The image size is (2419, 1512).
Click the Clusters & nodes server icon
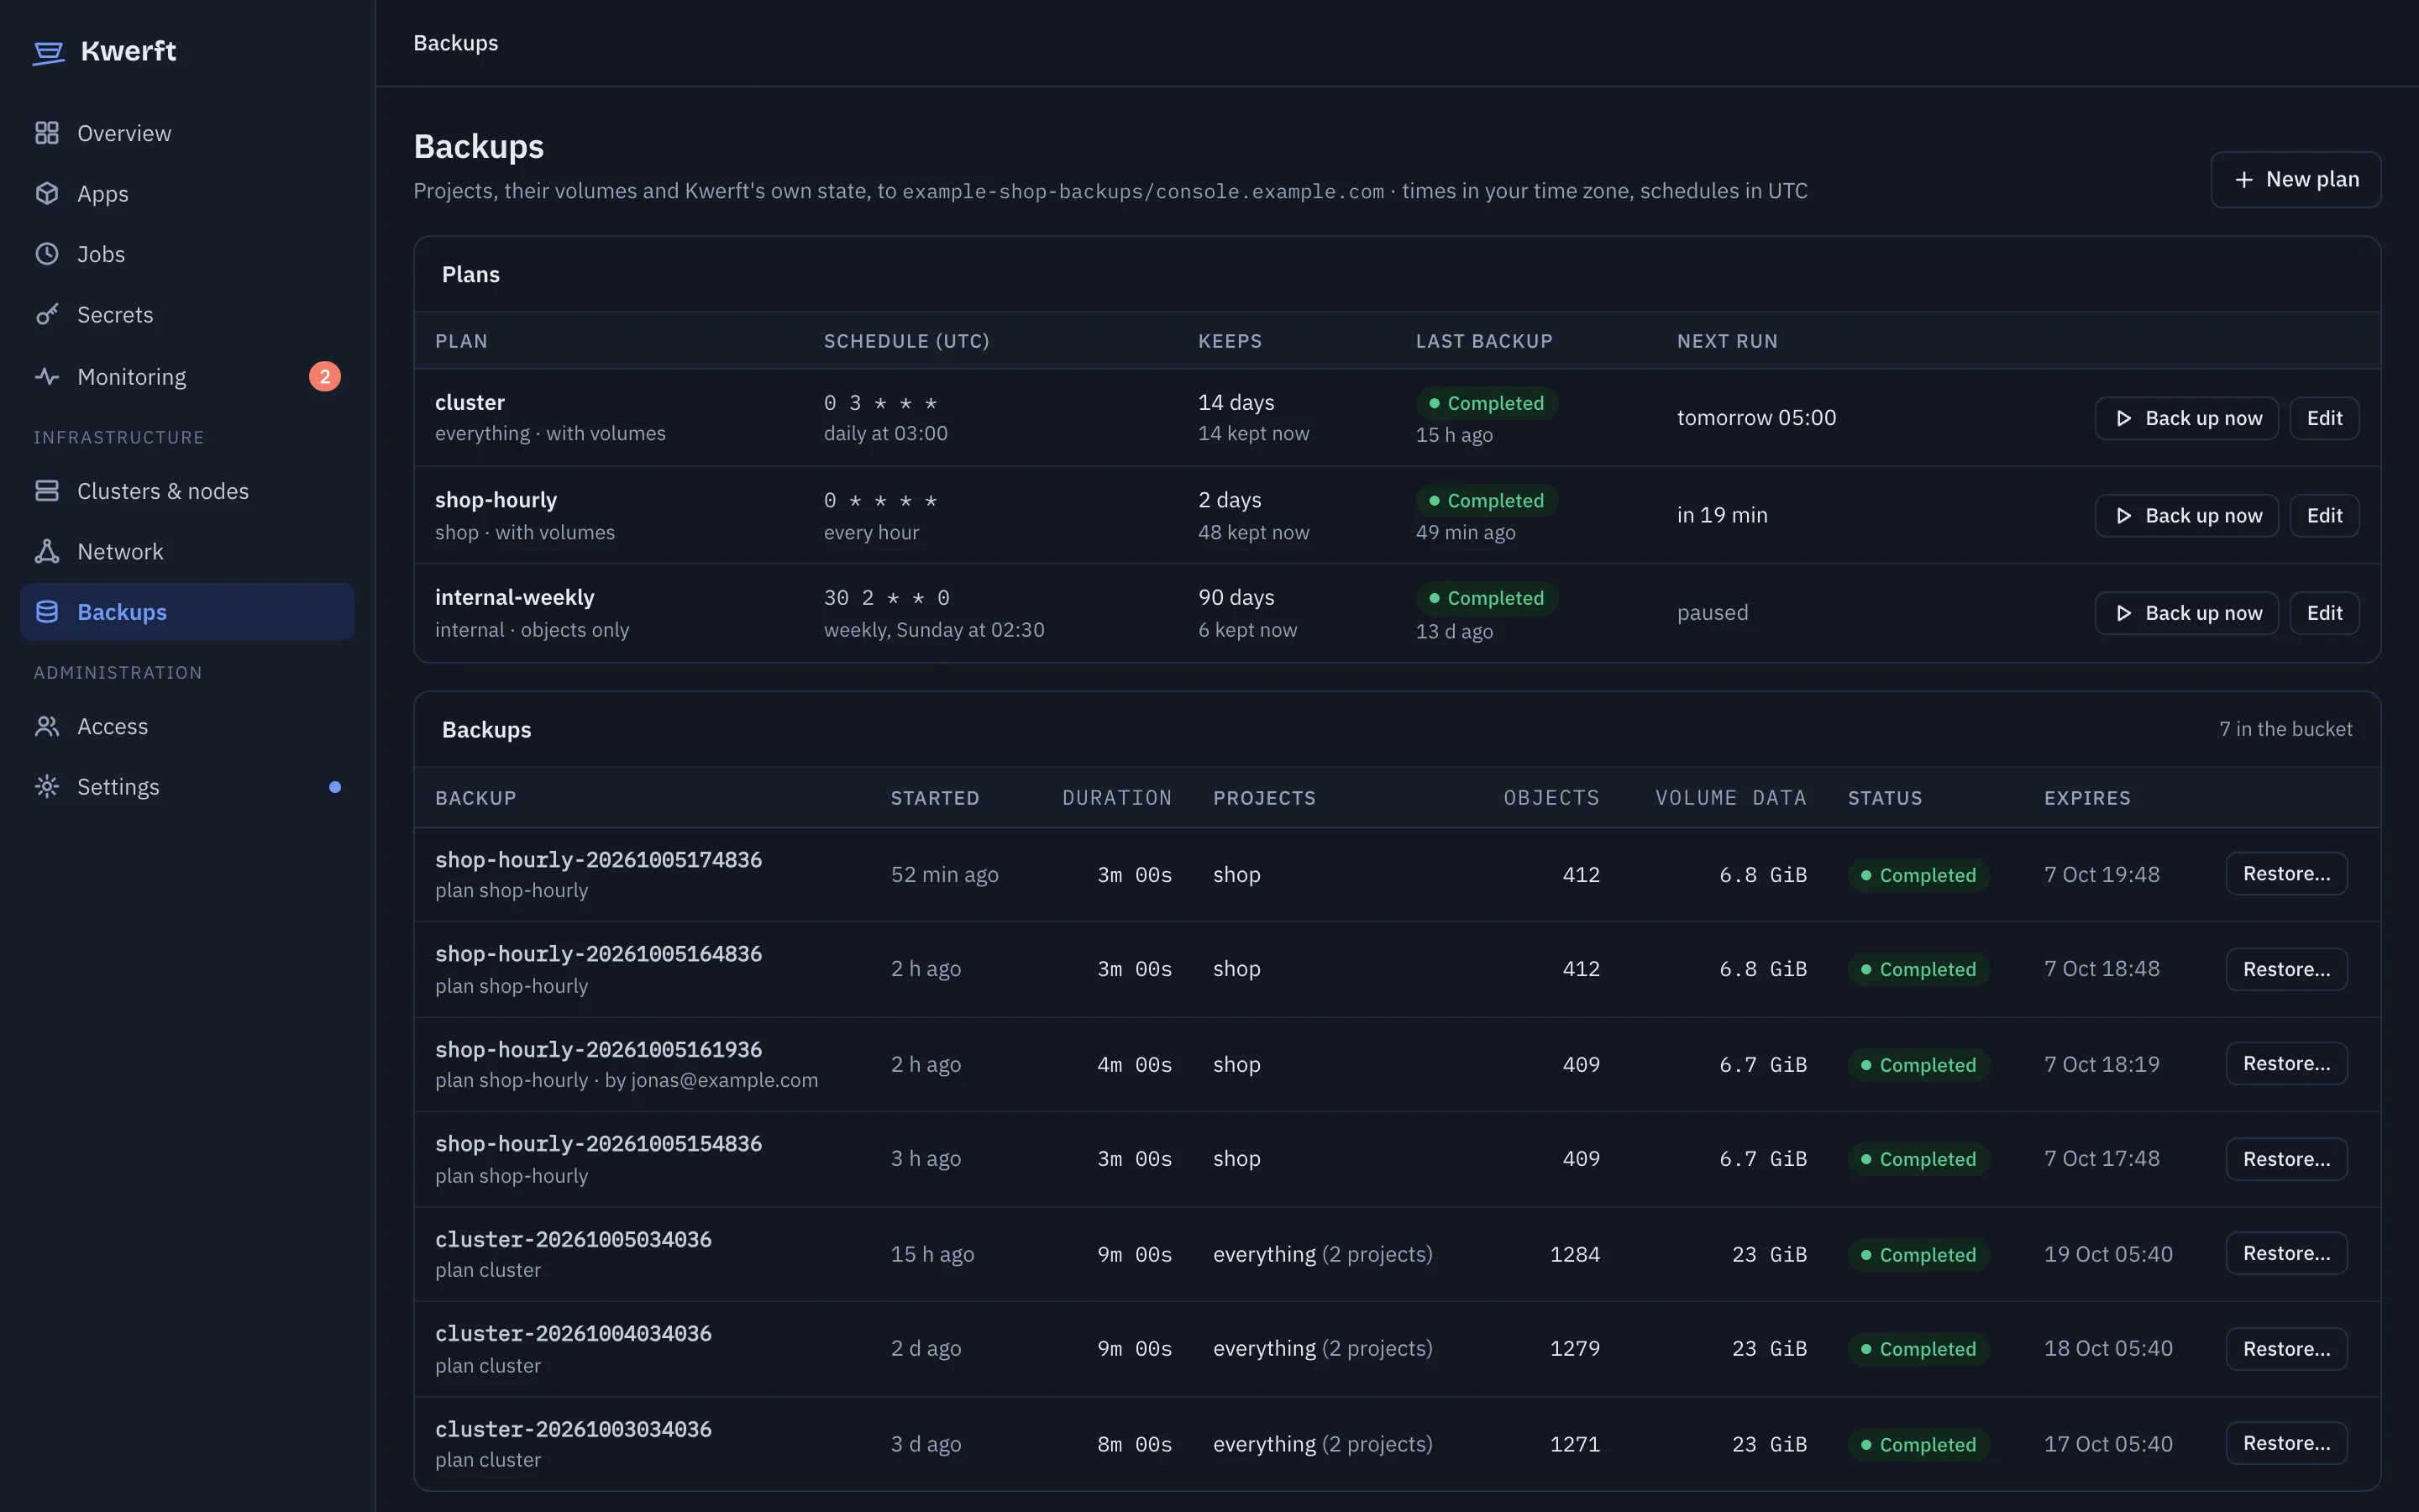click(x=47, y=490)
